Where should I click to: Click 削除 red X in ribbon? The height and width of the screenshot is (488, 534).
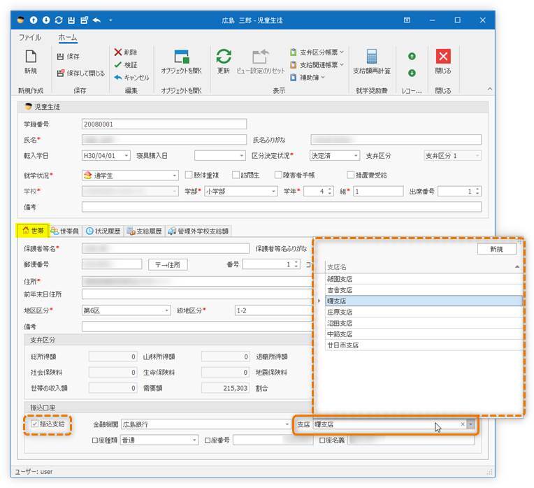tap(126, 52)
